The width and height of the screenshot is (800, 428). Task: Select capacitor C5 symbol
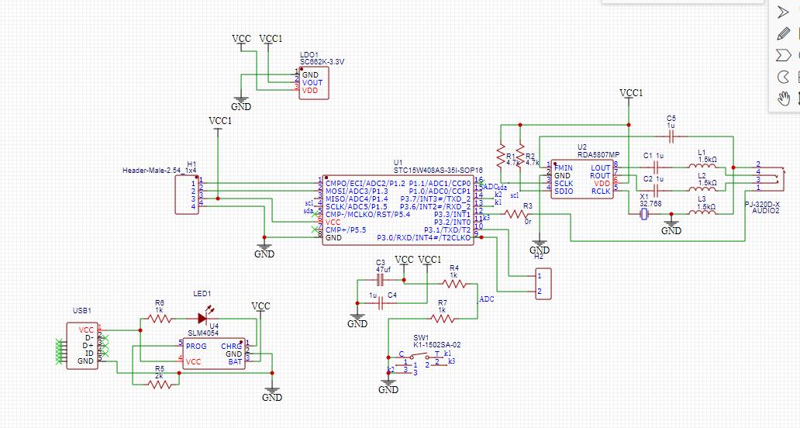671,136
